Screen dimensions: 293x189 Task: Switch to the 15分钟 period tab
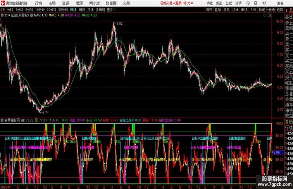pyautogui.click(x=40, y=10)
